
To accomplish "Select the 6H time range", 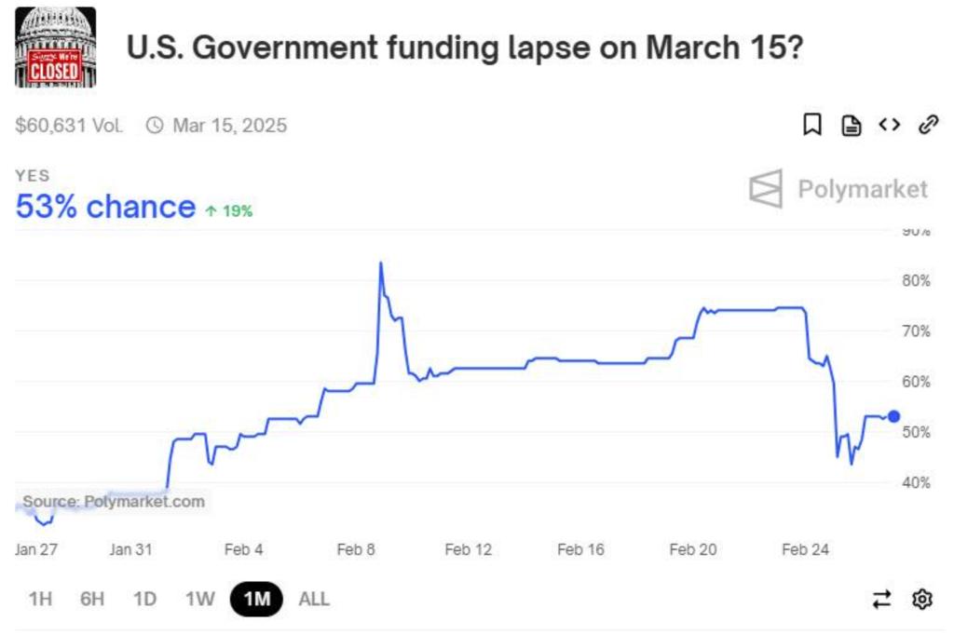I will pos(92,599).
